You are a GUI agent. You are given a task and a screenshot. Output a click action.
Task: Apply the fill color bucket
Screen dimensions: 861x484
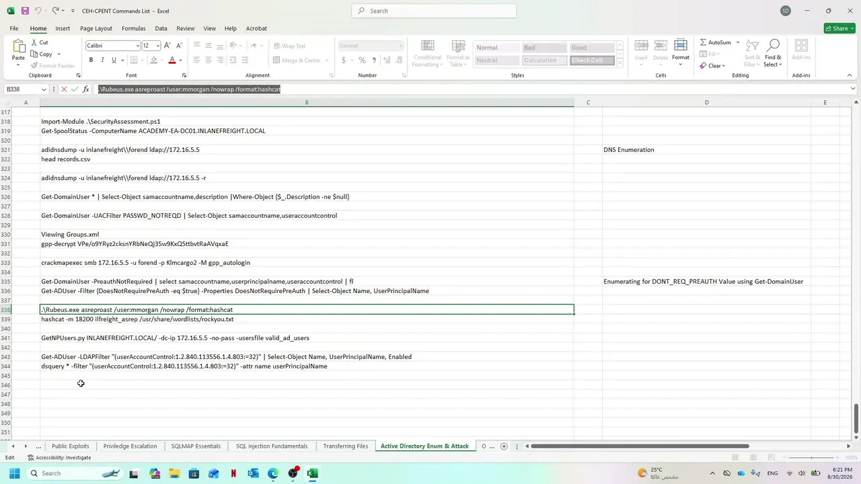153,61
